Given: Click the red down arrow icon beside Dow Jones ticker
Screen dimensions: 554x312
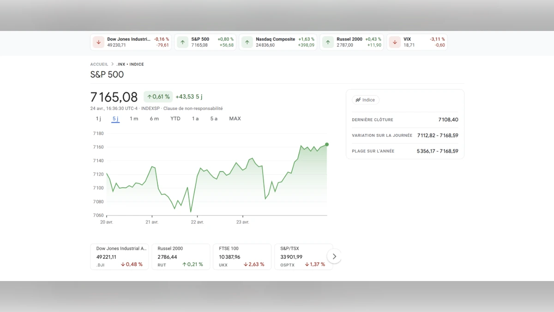Looking at the screenshot, I should click(98, 42).
